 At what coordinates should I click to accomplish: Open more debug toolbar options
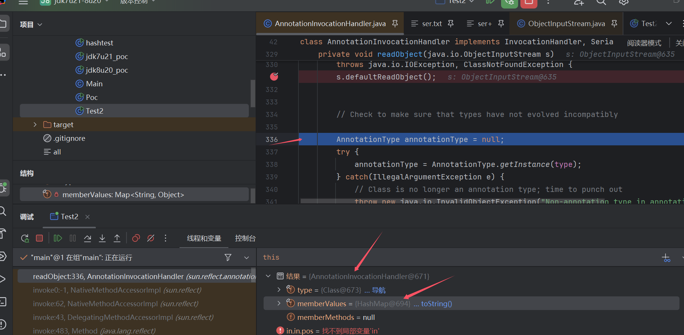(x=166, y=238)
